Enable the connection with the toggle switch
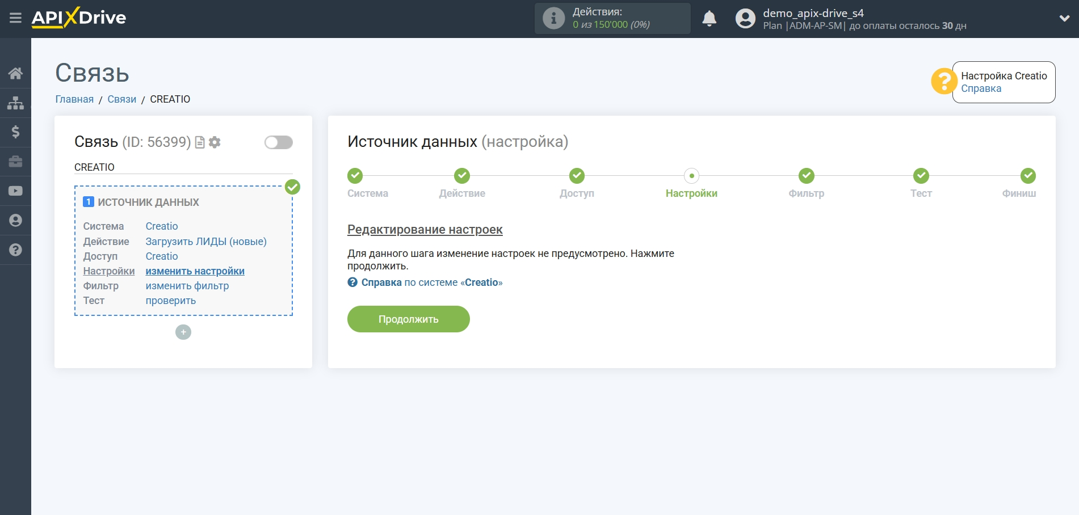 tap(278, 142)
